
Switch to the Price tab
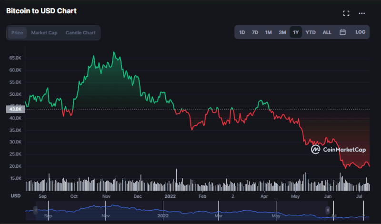pyautogui.click(x=17, y=33)
